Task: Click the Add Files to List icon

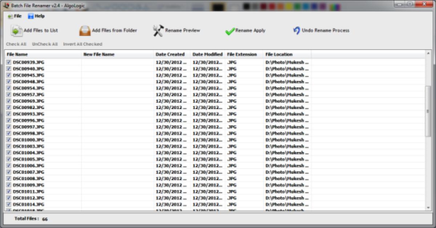Action: click(x=17, y=31)
